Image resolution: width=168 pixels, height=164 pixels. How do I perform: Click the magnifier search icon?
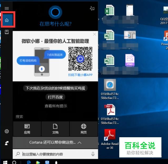coord(18,154)
